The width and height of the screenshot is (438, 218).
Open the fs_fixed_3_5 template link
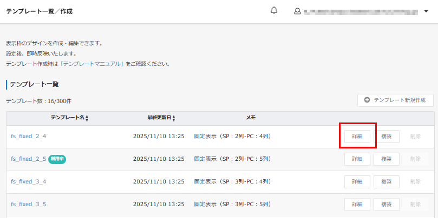(x=29, y=205)
